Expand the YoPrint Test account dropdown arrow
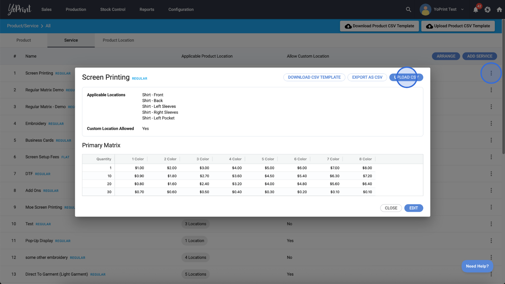Viewport: 505px width, 284px height. pyautogui.click(x=462, y=9)
